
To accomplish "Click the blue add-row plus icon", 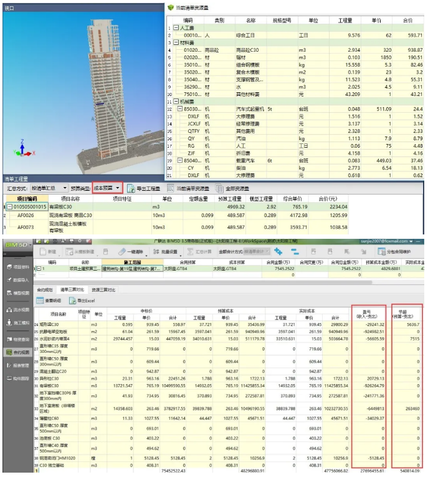I will point(278,251).
